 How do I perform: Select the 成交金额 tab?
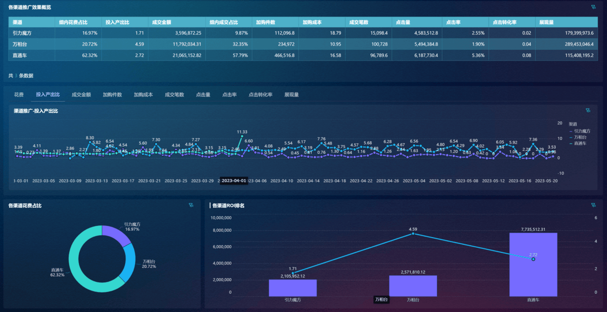[81, 95]
